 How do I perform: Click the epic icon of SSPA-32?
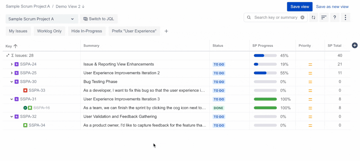pos(17,116)
